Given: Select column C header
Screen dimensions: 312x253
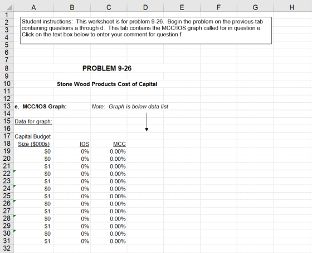Looking at the screenshot, I should coord(109,7).
